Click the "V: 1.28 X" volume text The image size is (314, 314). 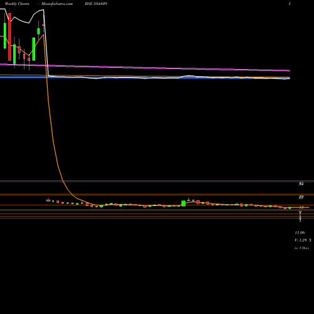[x=303, y=240]
